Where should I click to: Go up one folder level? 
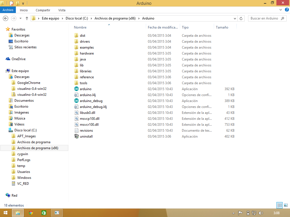(x=27, y=18)
